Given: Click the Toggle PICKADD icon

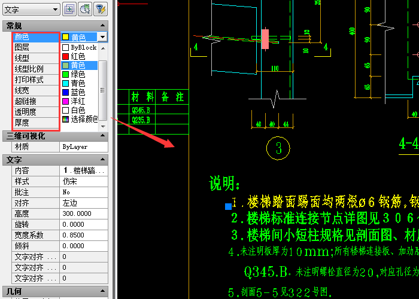Looking at the screenshot, I should [x=69, y=9].
